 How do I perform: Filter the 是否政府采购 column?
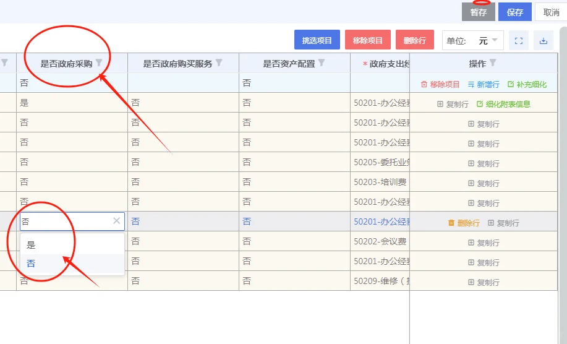click(99, 62)
